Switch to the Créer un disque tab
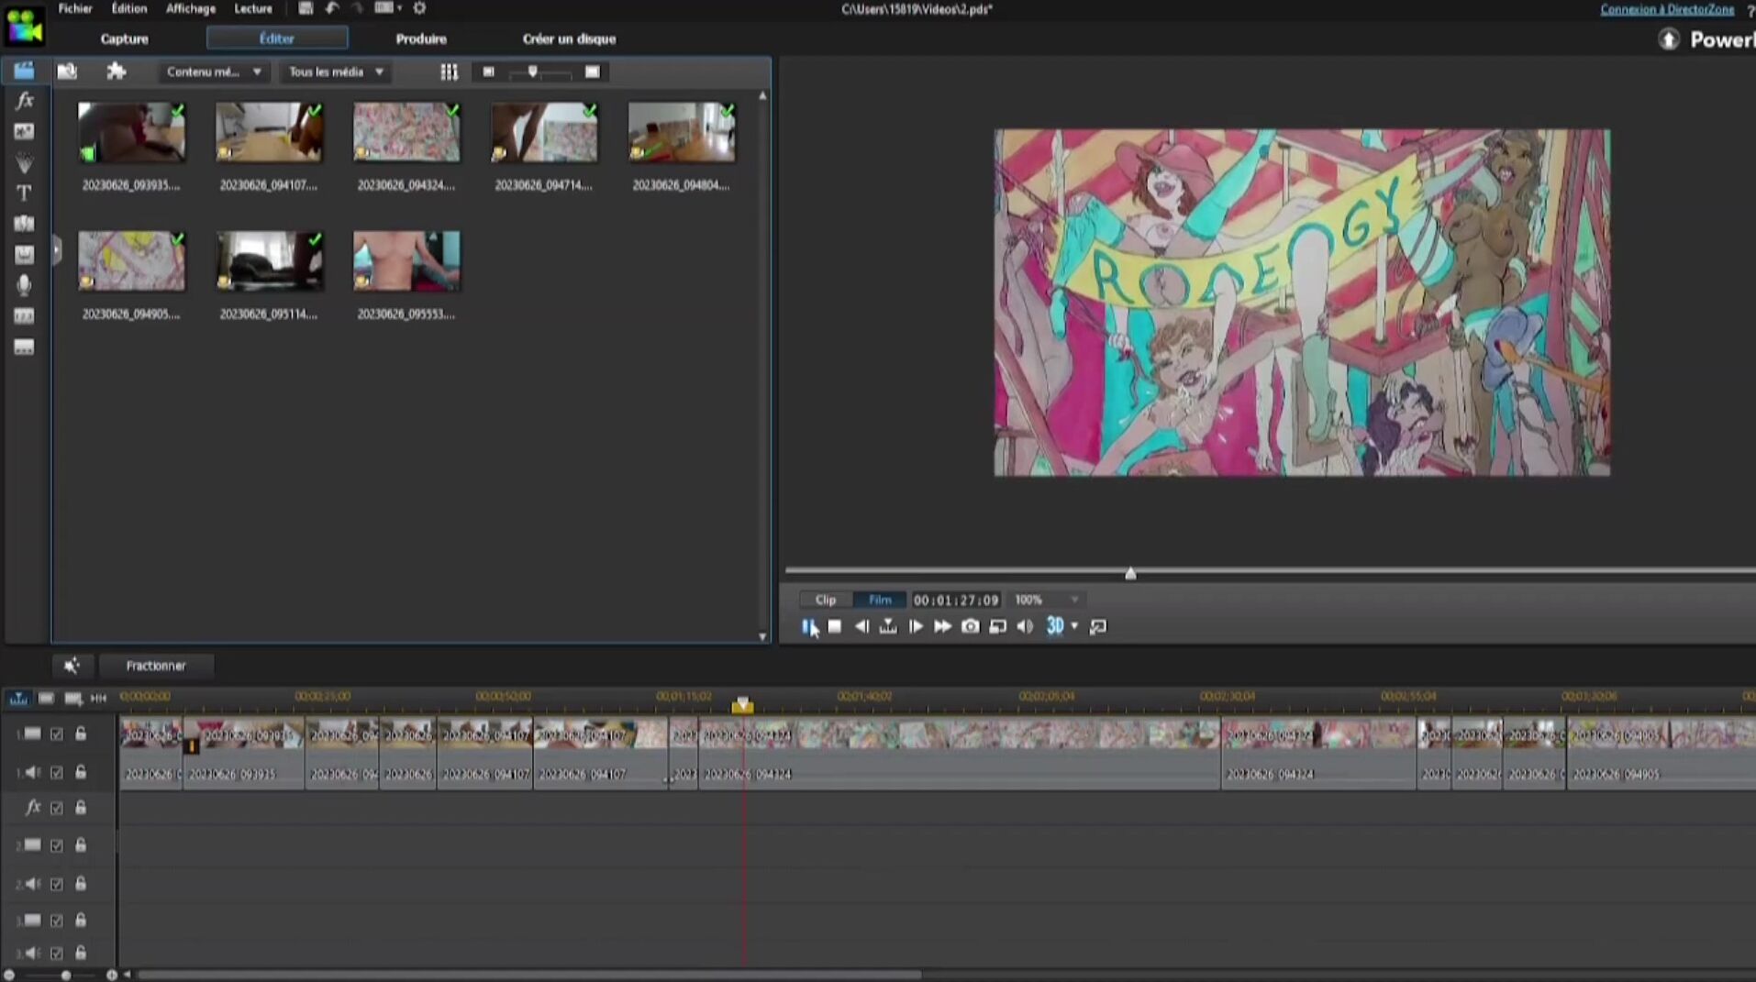The height and width of the screenshot is (982, 1756). [x=569, y=39]
